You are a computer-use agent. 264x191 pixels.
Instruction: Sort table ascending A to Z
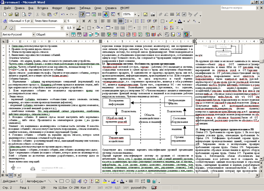tap(166, 28)
